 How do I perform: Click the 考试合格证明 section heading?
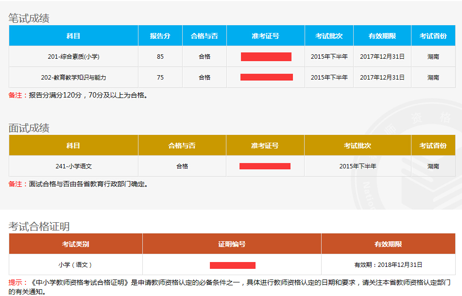[39, 227]
